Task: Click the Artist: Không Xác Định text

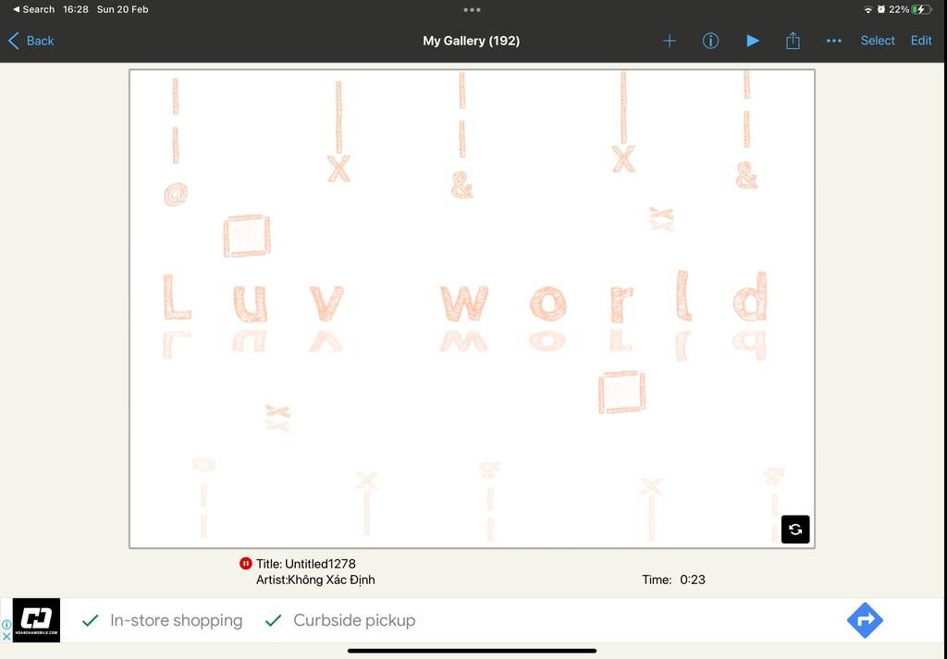Action: [315, 580]
